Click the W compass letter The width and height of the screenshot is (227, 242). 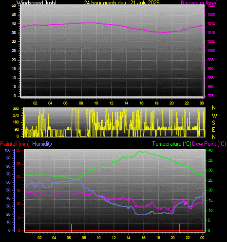(x=214, y=116)
